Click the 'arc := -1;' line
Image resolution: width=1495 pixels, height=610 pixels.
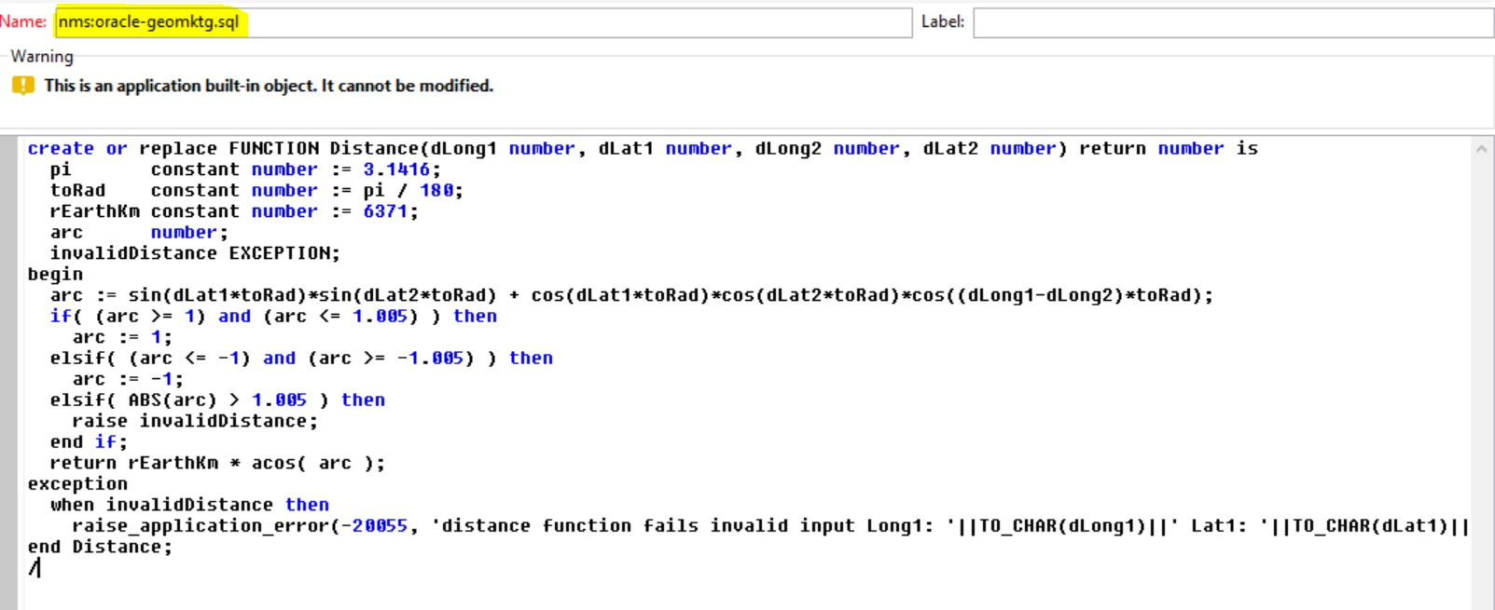click(128, 379)
